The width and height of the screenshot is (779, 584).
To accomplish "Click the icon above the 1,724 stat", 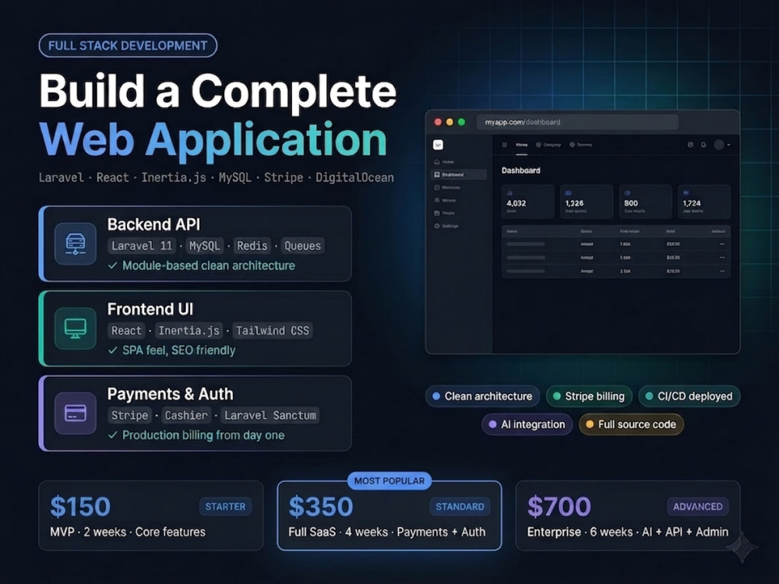I will click(x=686, y=192).
